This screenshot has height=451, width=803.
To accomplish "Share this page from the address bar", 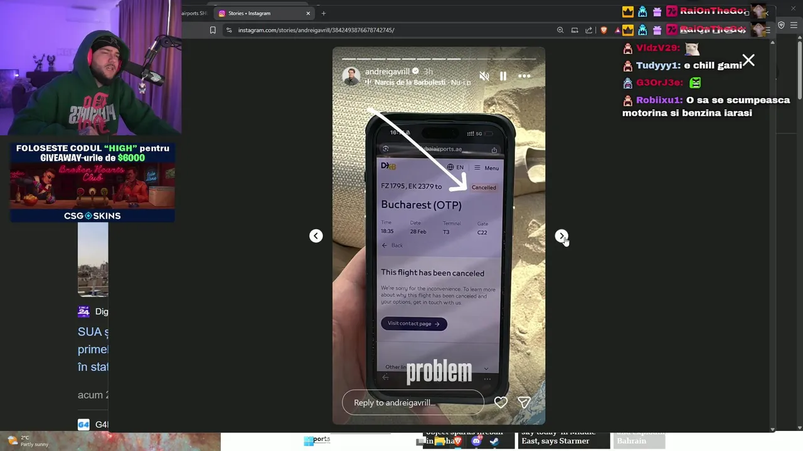I will click(x=589, y=30).
